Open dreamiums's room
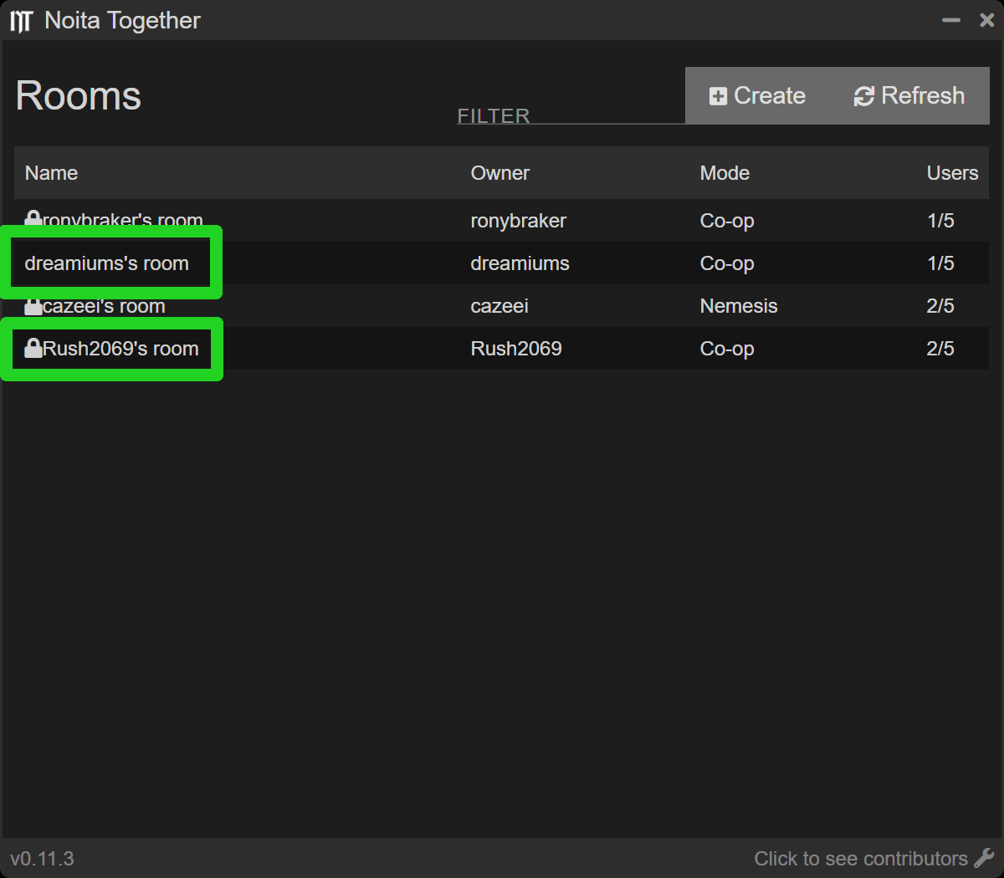This screenshot has width=1004, height=878. [x=107, y=263]
